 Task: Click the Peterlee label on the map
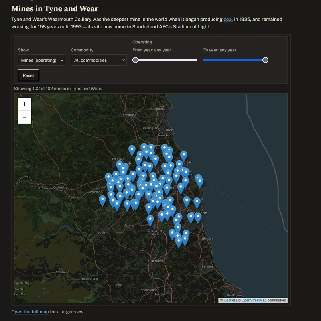[x=207, y=266]
